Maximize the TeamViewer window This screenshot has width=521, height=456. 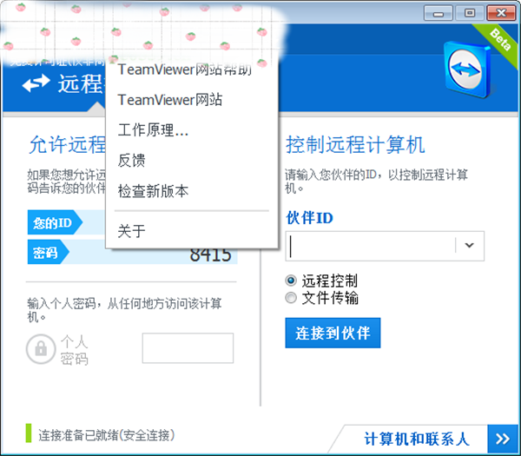coord(470,14)
